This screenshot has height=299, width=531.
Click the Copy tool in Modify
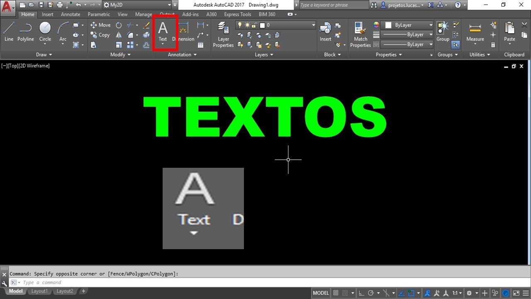point(100,35)
